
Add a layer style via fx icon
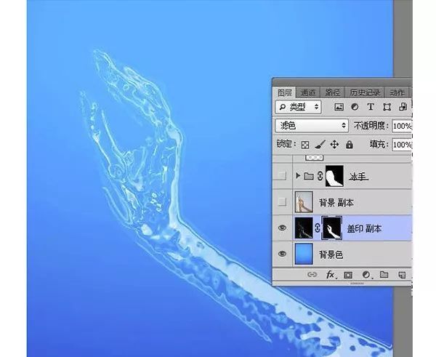click(x=330, y=275)
